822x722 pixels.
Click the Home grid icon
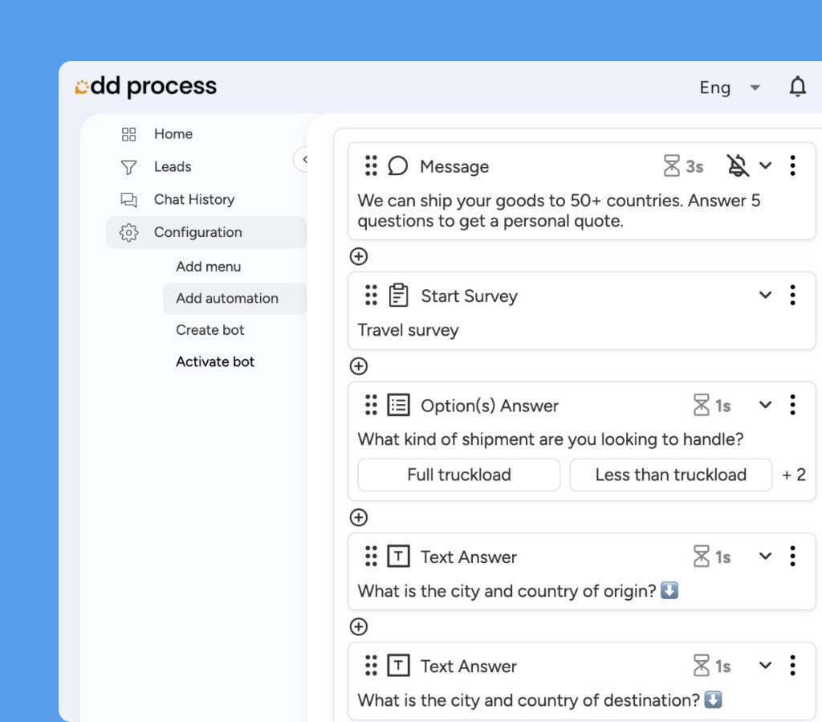tap(128, 134)
